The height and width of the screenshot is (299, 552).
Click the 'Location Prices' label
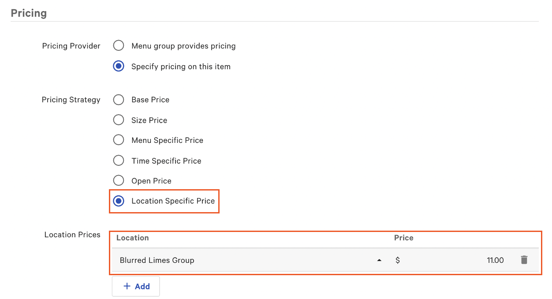pos(72,234)
